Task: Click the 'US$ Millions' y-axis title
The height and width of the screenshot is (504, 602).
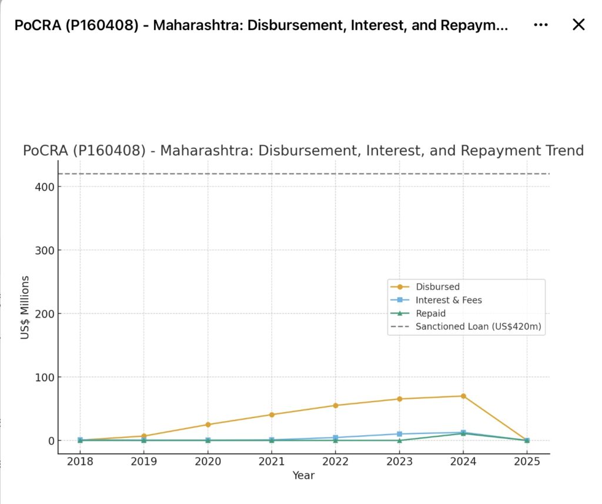Action: tap(25, 306)
